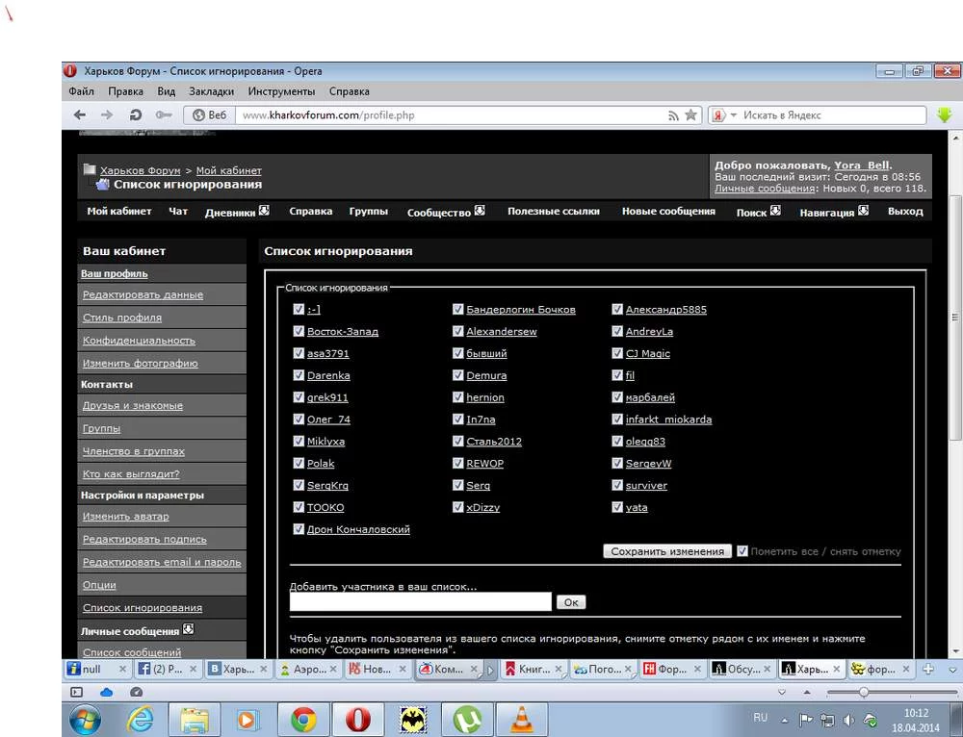Expand the Дневники dropdown menu

(x=264, y=211)
